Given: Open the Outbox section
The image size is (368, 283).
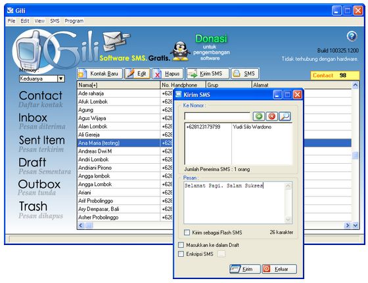Looking at the screenshot, I should click(39, 184).
